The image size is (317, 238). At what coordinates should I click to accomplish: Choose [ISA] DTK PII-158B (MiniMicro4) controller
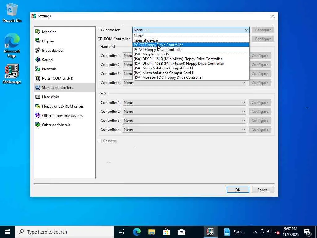[191, 63]
